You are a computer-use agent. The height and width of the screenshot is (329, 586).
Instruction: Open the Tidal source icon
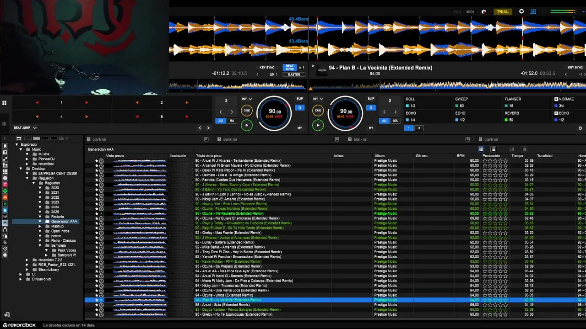5,217
